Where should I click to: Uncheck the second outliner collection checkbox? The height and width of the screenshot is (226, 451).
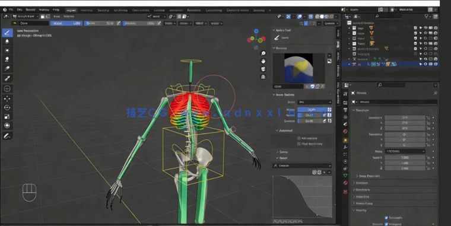point(415,33)
